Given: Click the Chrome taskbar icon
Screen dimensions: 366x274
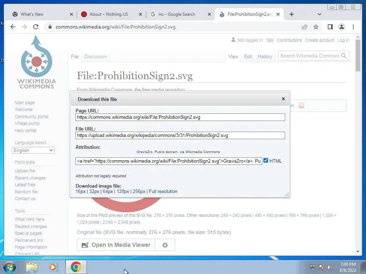Looking at the screenshot, I should pos(76,267).
